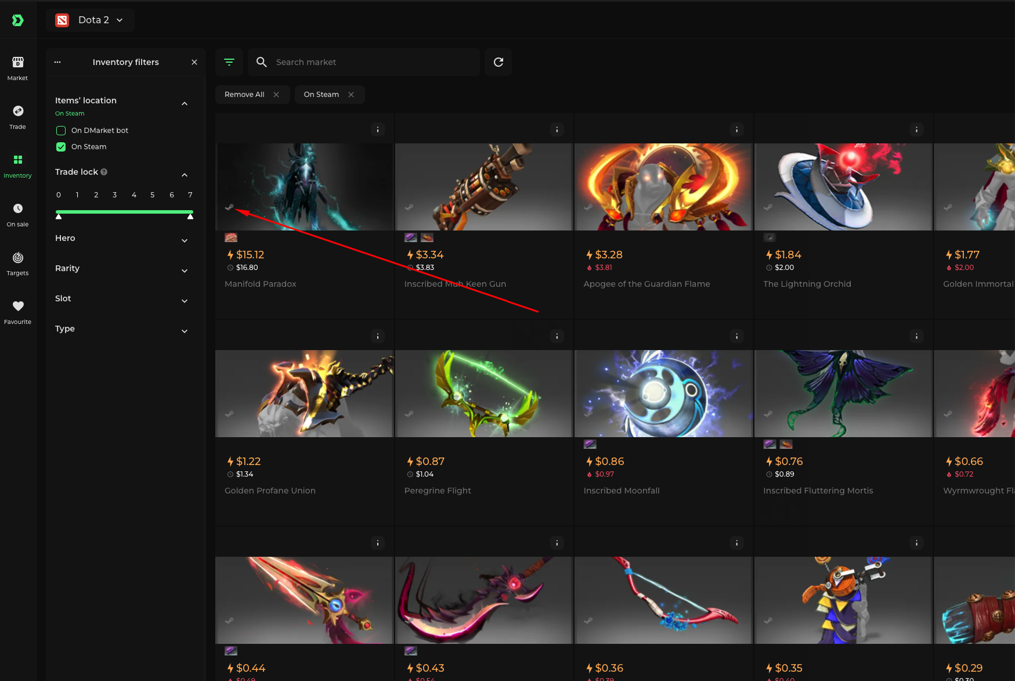Click the Trade lock help question icon
Screen dimensions: 1015x681
pos(104,172)
